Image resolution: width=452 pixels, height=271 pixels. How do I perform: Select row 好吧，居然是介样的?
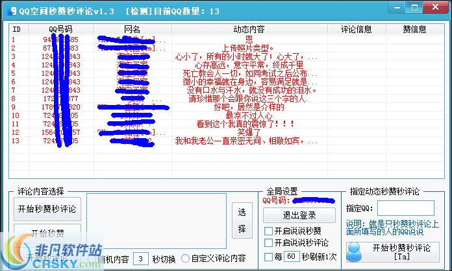pyautogui.click(x=227, y=107)
